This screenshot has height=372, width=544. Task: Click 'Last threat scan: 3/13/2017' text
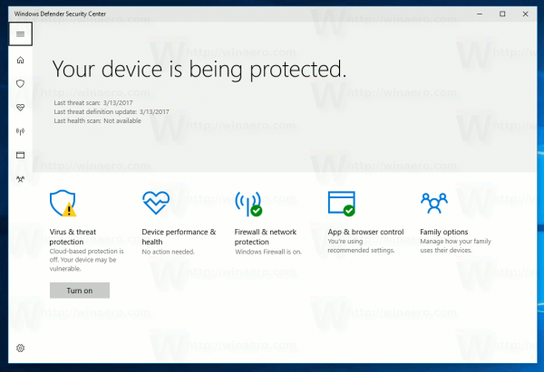[x=93, y=103]
